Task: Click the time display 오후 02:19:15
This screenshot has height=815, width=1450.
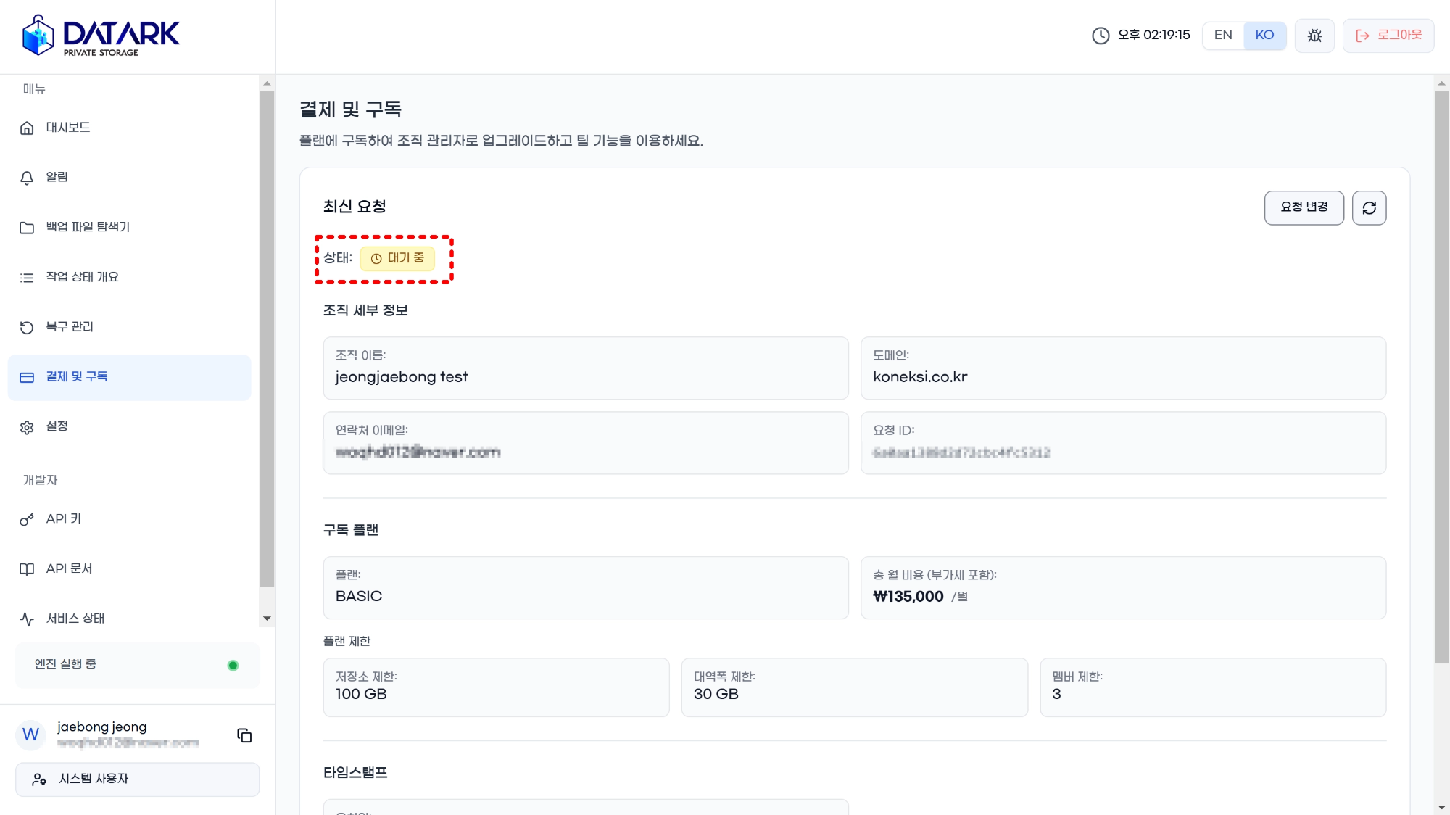Action: (x=1153, y=36)
